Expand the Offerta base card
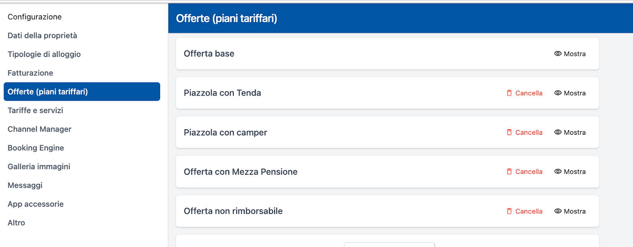This screenshot has width=633, height=247. (209, 54)
